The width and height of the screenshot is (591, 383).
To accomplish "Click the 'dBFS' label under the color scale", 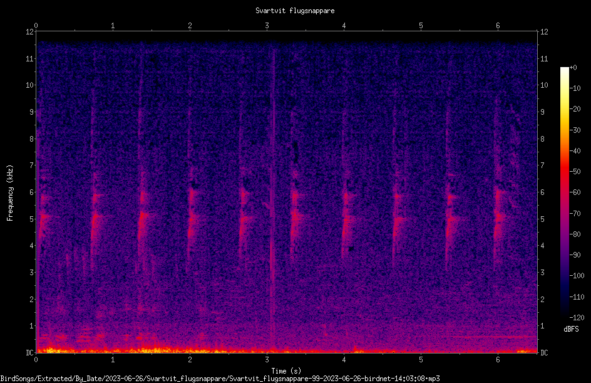I will 571,329.
